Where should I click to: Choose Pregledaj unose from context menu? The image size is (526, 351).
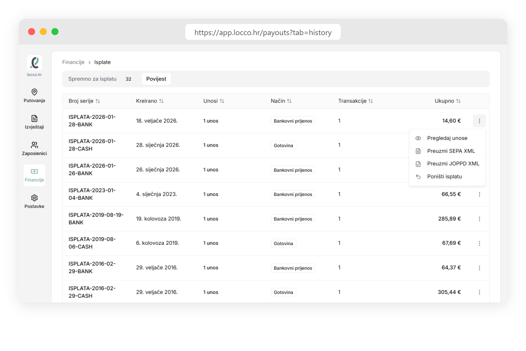pos(447,138)
